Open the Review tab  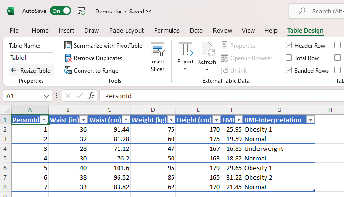click(x=223, y=30)
